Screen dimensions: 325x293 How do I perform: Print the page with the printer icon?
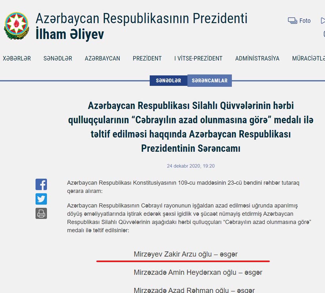coord(41,213)
